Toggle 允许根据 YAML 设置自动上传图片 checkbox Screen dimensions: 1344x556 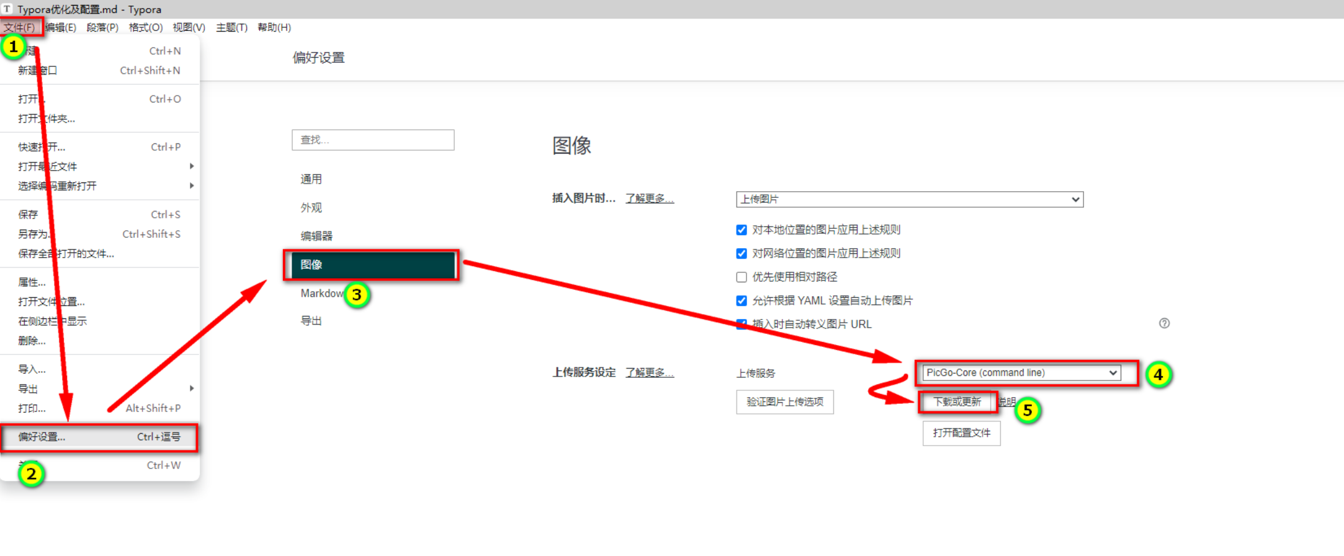coord(741,301)
